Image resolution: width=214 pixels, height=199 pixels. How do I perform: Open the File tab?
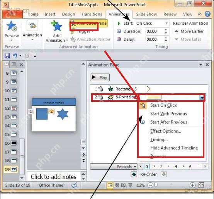12,14
